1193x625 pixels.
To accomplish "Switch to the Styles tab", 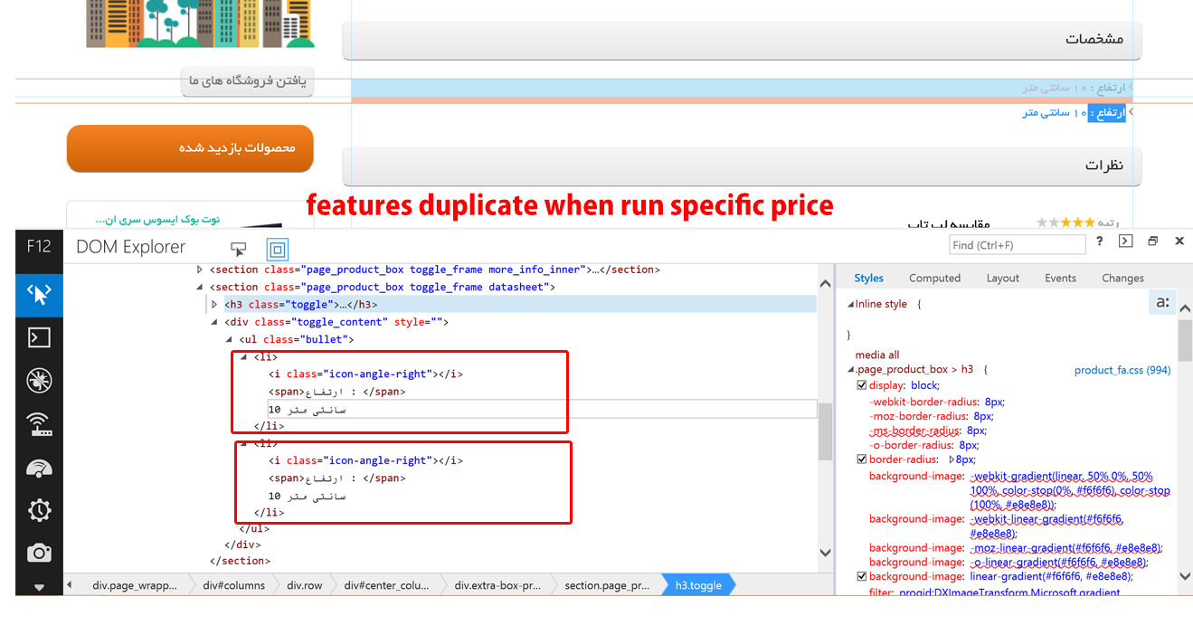I will [868, 278].
